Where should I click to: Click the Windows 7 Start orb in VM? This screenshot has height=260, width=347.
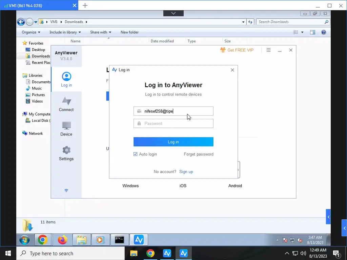24,240
